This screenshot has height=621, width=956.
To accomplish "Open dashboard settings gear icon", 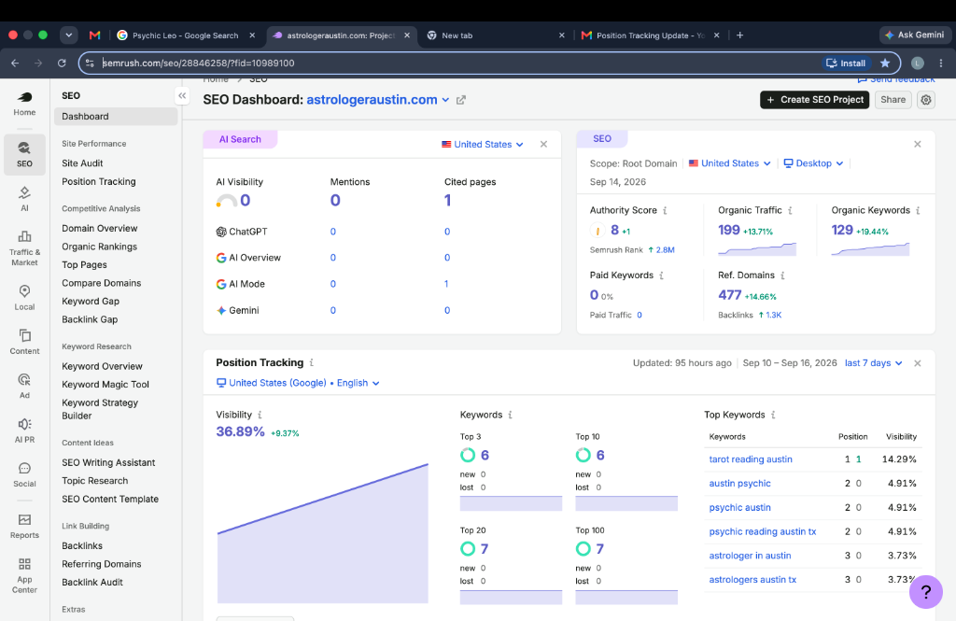I will click(926, 99).
